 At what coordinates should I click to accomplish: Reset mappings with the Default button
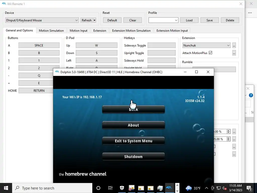(x=112, y=20)
